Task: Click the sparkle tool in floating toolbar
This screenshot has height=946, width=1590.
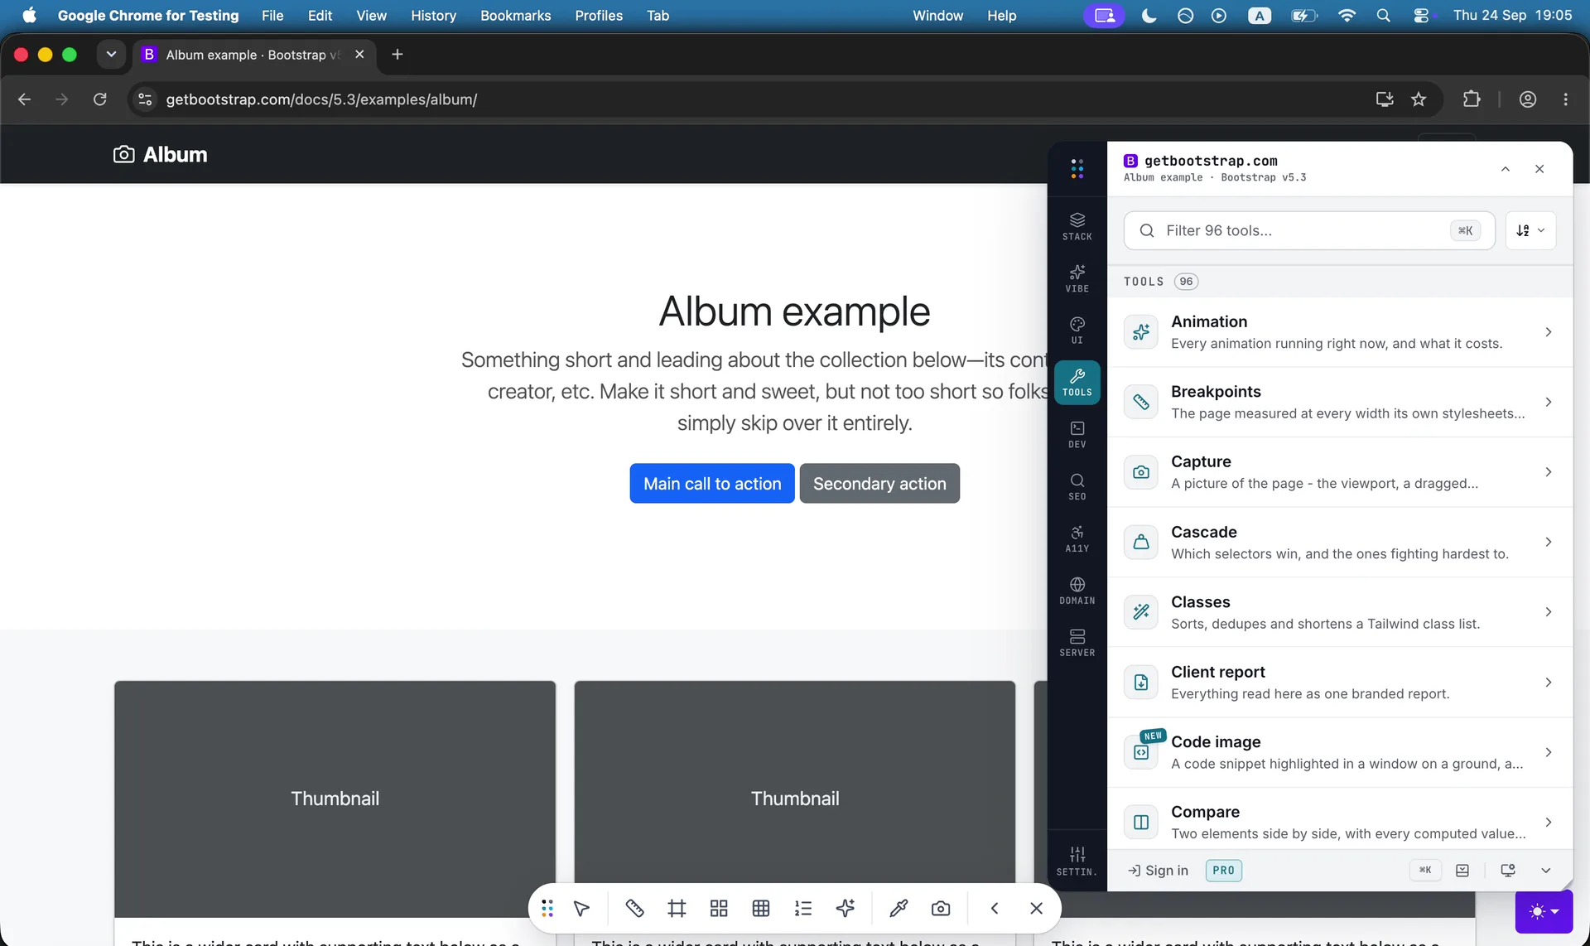Action: (846, 909)
